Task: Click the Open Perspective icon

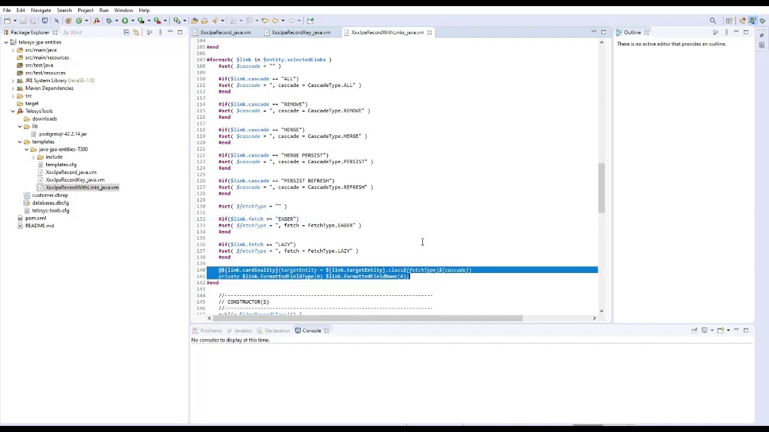Action: pos(729,20)
